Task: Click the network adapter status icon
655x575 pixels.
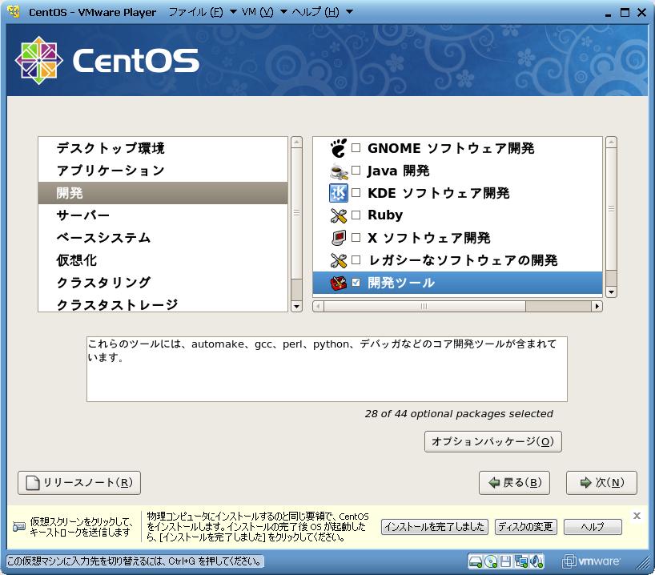Action: click(x=521, y=561)
